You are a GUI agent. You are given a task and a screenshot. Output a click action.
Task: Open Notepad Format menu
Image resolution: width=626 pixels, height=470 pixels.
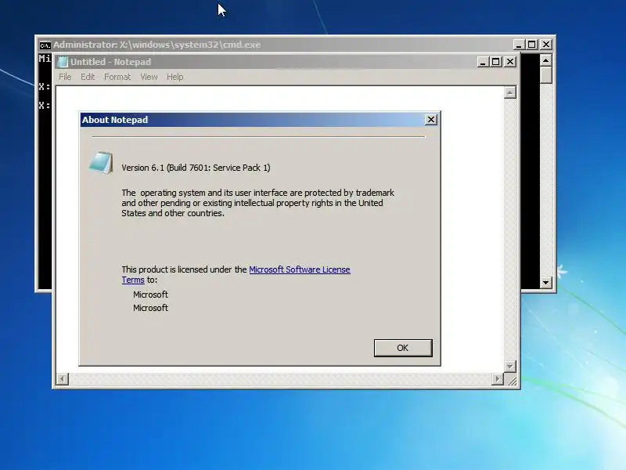(117, 77)
